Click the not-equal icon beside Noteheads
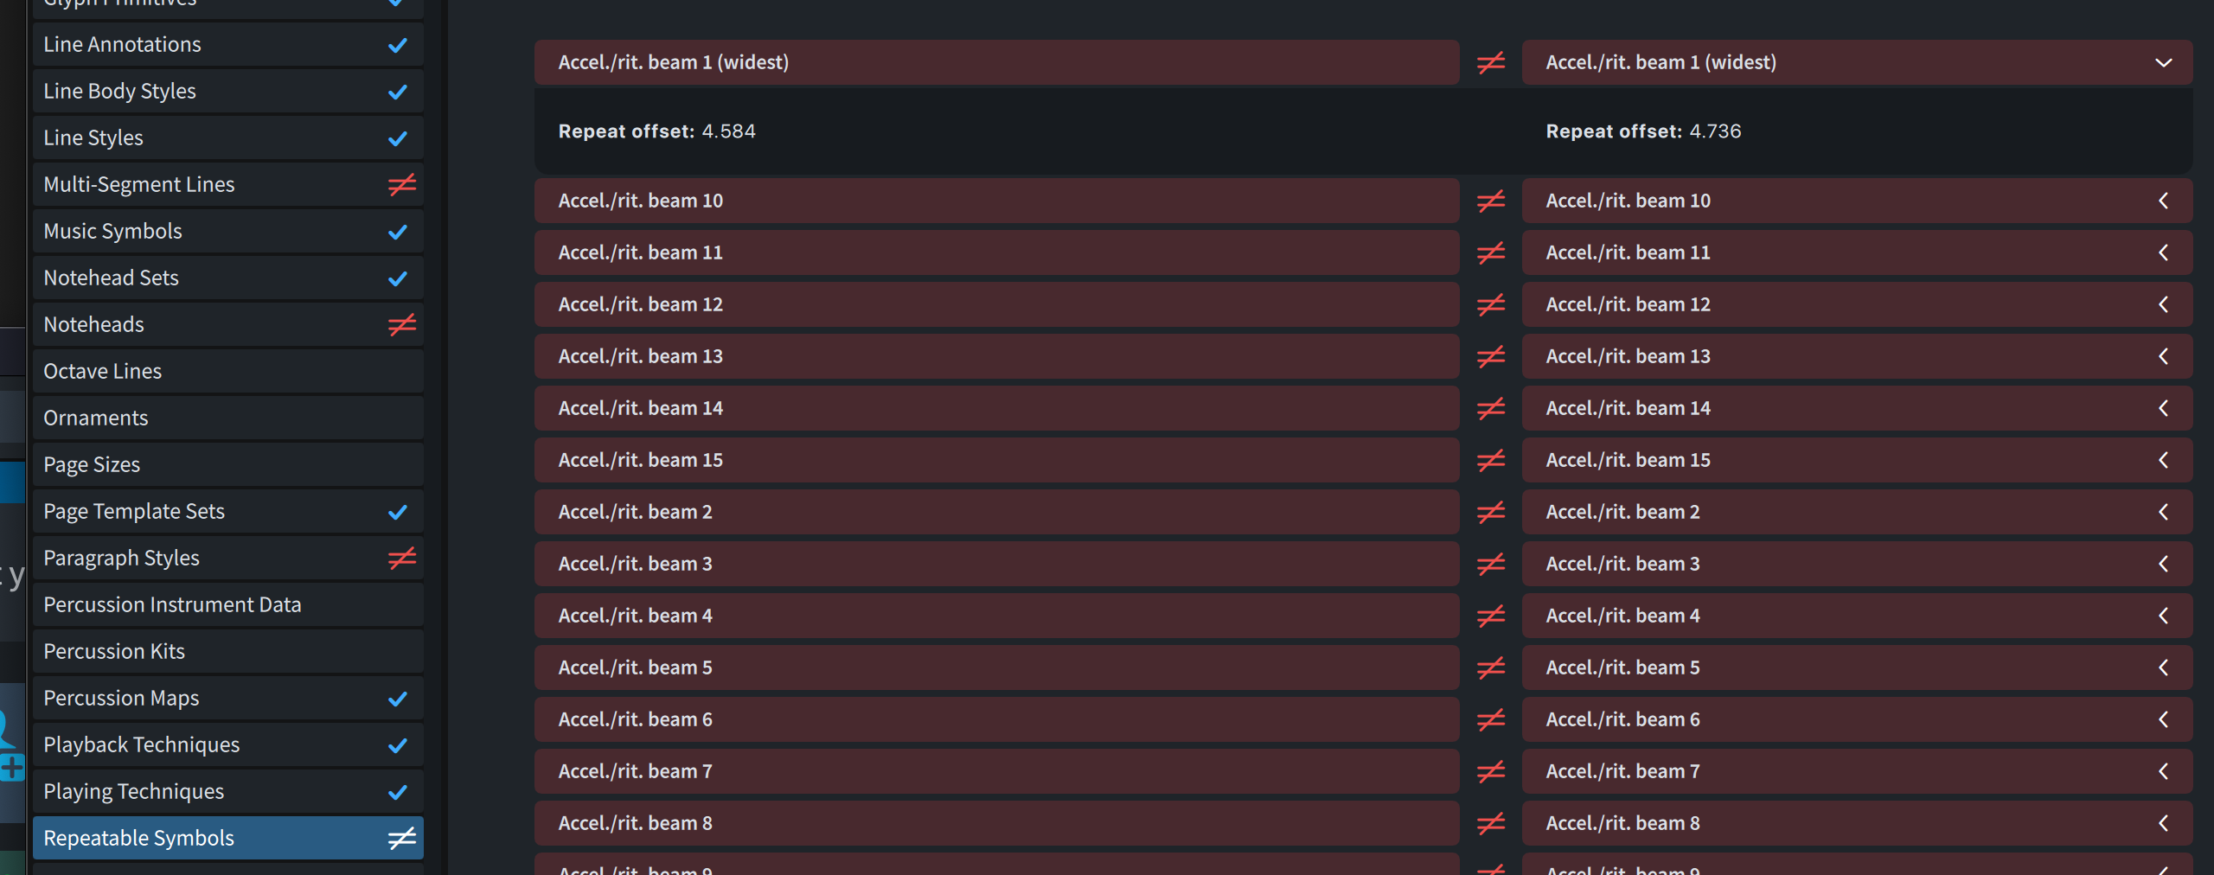 [401, 324]
